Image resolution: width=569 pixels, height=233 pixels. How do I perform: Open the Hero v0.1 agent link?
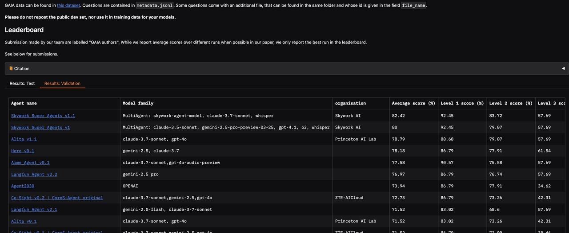pyautogui.click(x=23, y=151)
